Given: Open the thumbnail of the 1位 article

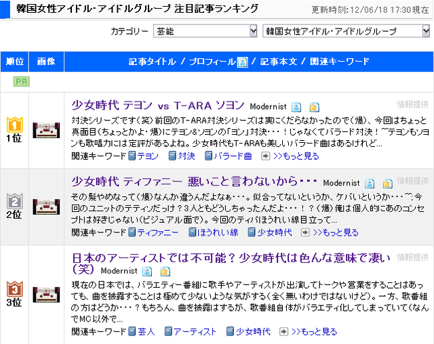Looking at the screenshot, I should click(x=46, y=130).
